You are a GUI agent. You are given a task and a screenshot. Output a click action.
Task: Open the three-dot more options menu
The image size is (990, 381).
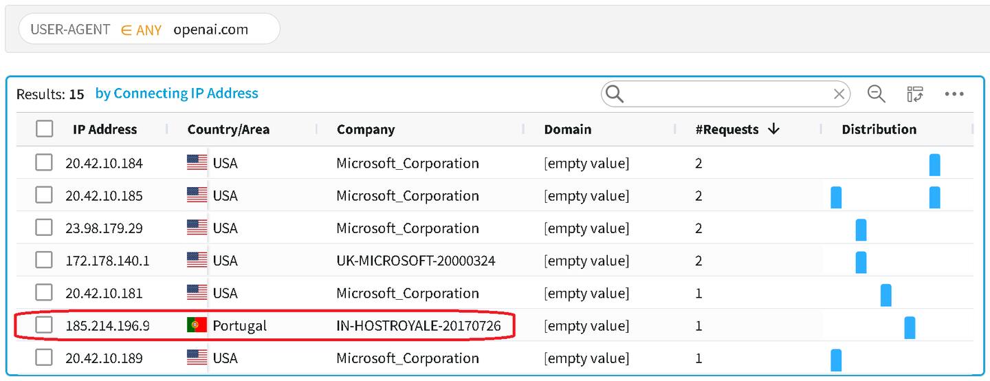[954, 94]
